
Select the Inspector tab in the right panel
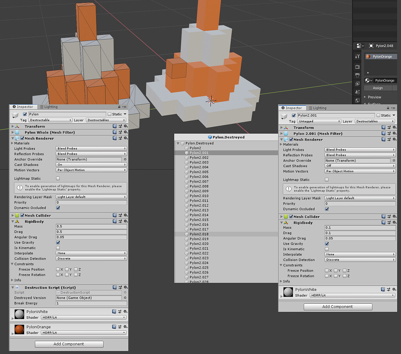292,108
